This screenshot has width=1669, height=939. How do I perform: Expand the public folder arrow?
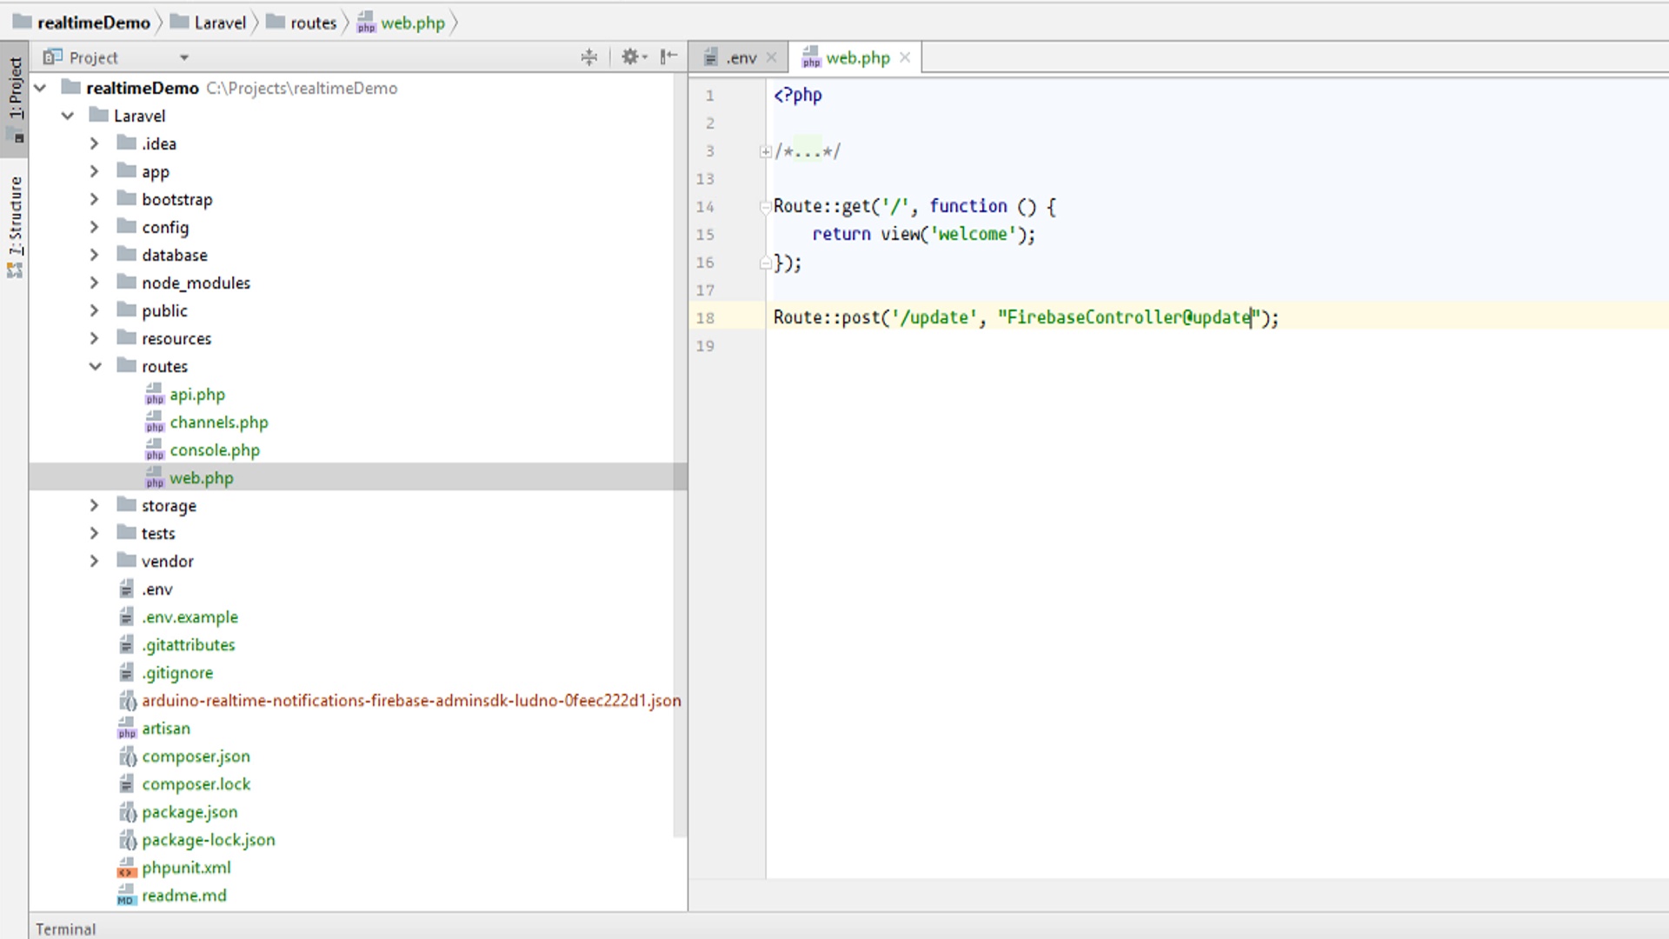click(x=95, y=310)
